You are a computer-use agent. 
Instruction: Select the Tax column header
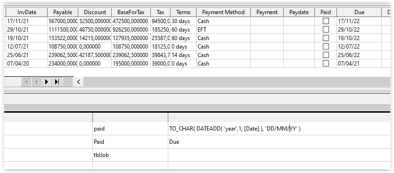pos(161,12)
